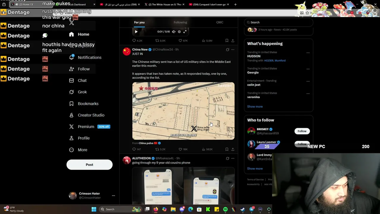Show more trends under What's happening
380x214 pixels.
click(x=255, y=106)
